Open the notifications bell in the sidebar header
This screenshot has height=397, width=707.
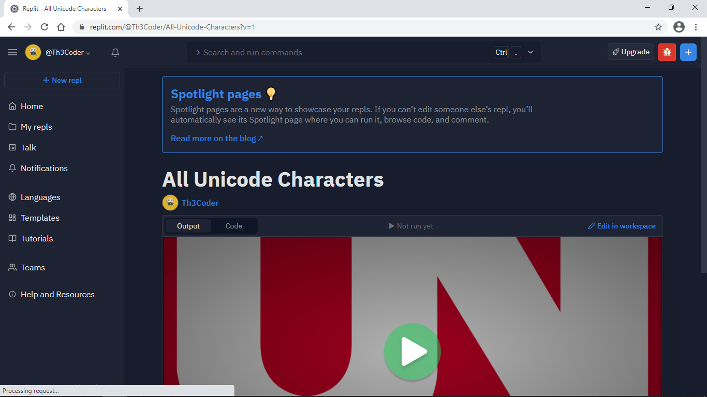point(115,52)
